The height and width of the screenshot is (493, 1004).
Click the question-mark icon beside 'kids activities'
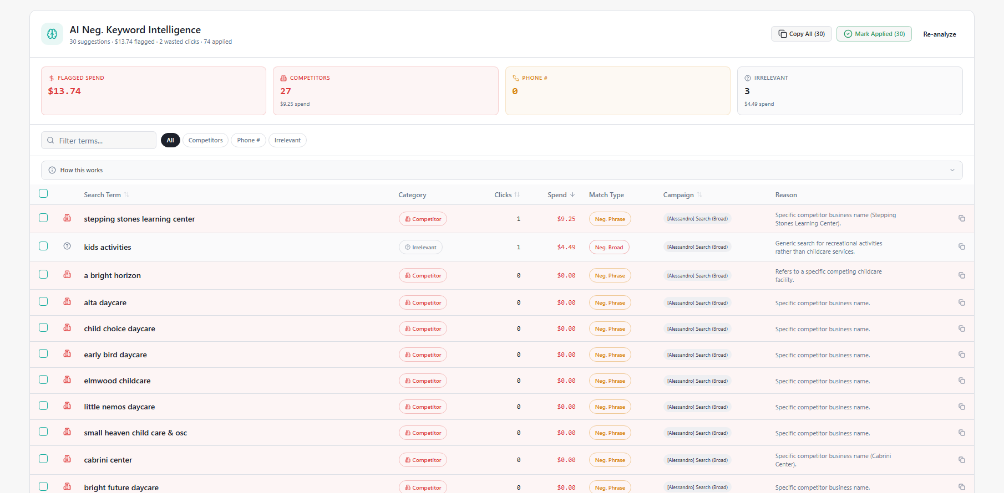coord(67,247)
